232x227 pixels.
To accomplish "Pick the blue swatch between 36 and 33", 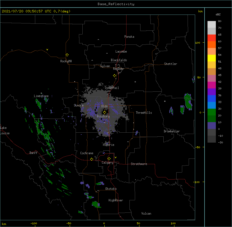I will [212, 98].
